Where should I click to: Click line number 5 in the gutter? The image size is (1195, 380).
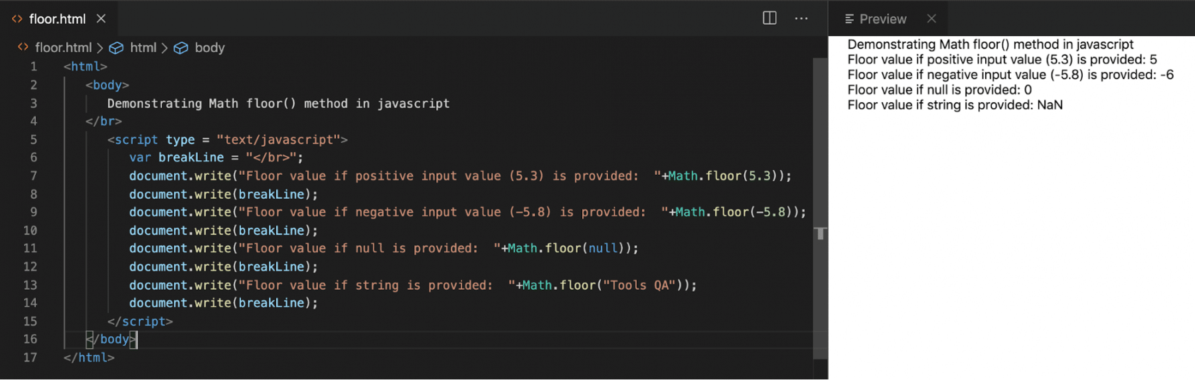33,140
